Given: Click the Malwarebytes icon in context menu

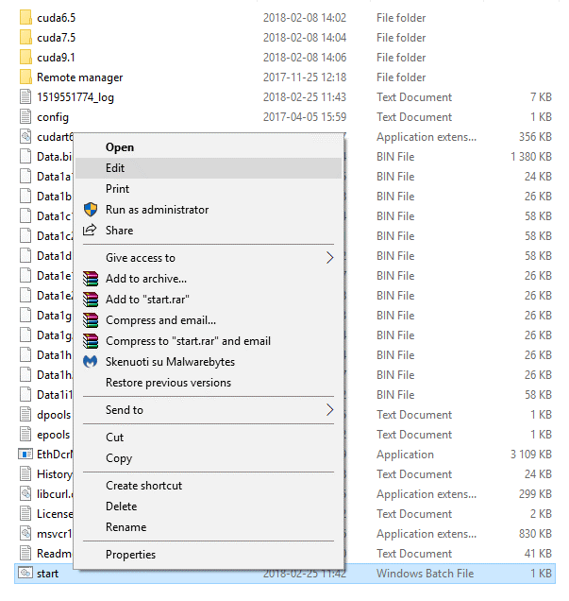Looking at the screenshot, I should [91, 361].
